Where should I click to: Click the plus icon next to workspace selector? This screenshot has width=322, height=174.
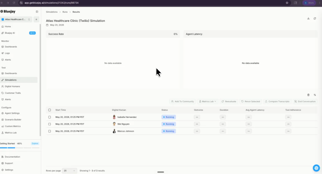coord(36,19)
